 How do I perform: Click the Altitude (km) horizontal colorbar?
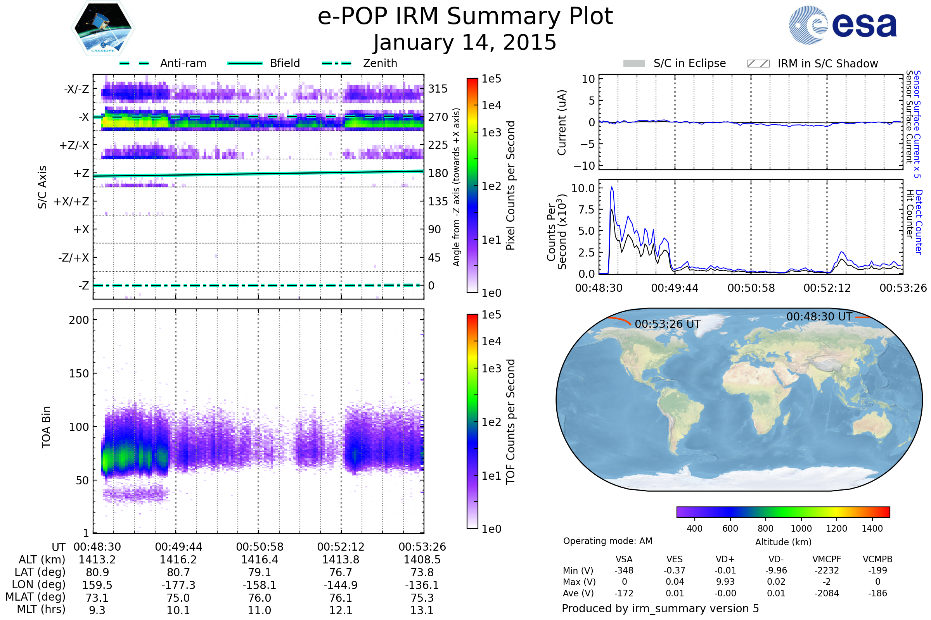783,511
